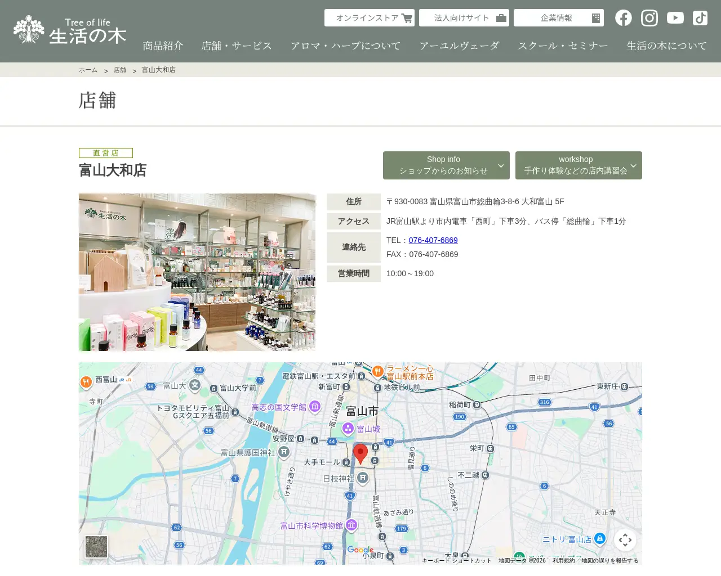Click the shopping cart icon on オンラインストア

pos(407,17)
